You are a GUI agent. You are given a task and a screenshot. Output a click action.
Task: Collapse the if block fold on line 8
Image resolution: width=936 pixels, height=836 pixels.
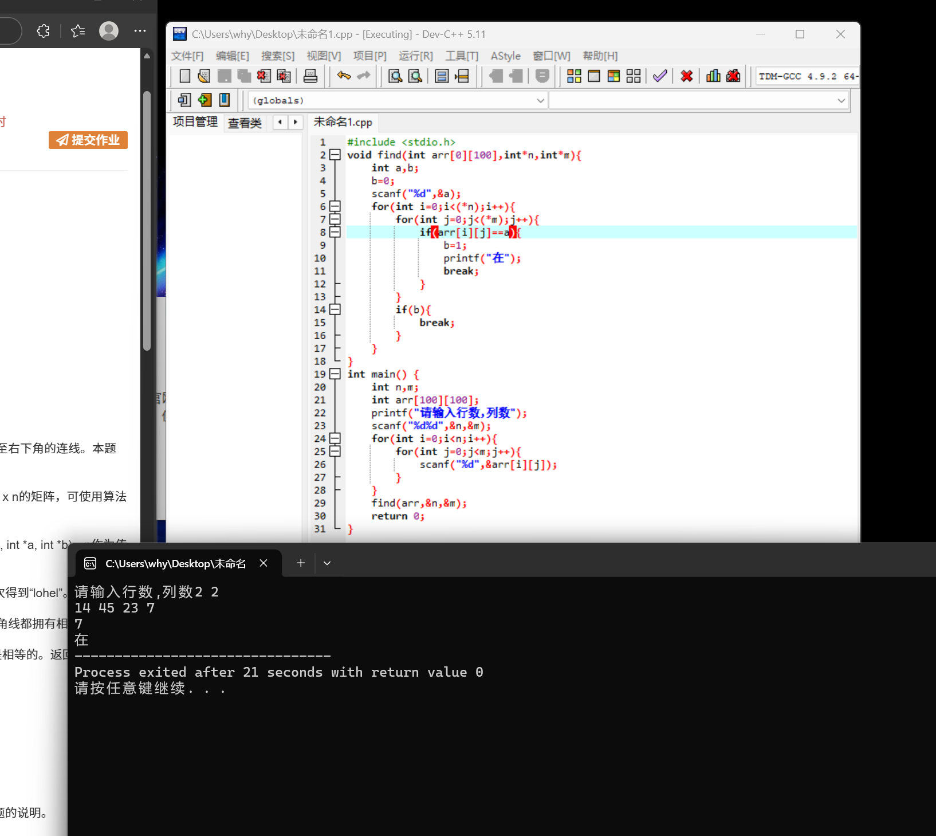[335, 232]
